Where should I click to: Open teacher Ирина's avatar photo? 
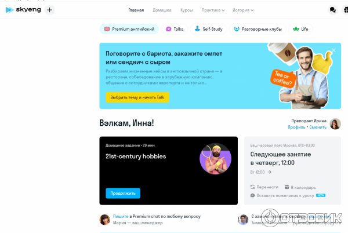tap(335, 123)
